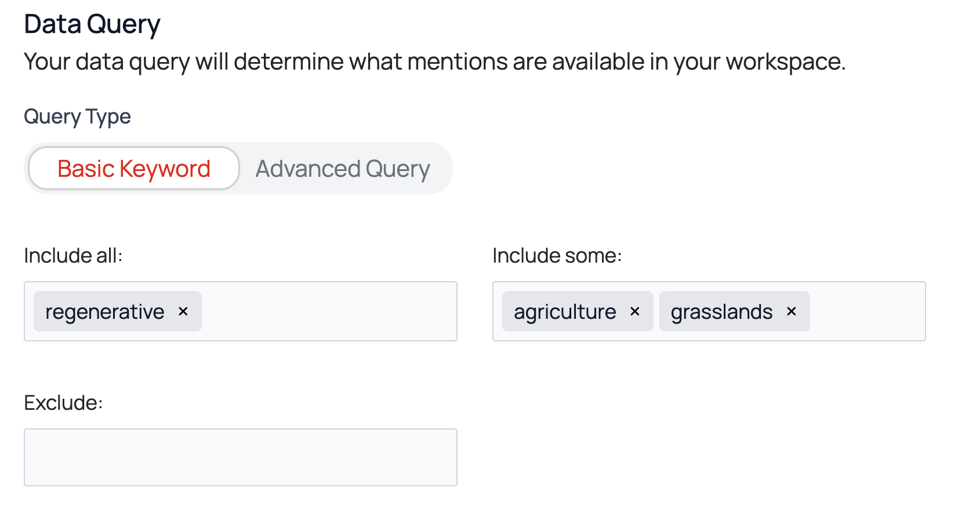
Task: Remove the grasslands tag using its x
Action: coord(792,311)
